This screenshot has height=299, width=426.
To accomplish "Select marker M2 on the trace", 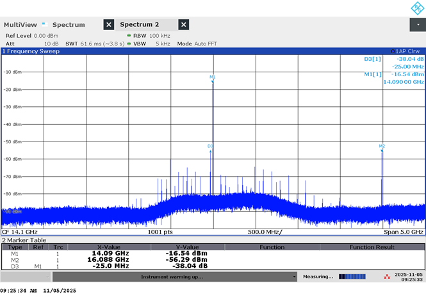I will pos(382,148).
